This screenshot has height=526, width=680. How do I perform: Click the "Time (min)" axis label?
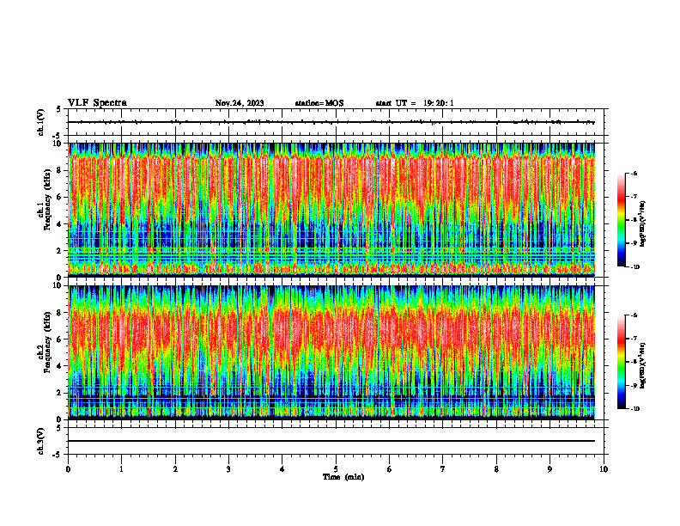point(343,477)
